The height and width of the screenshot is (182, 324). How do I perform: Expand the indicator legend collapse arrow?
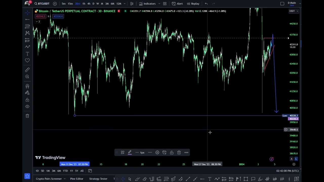pos(38,21)
